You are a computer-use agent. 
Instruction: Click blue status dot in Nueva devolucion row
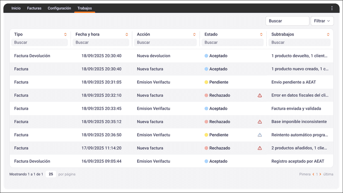click(x=206, y=56)
